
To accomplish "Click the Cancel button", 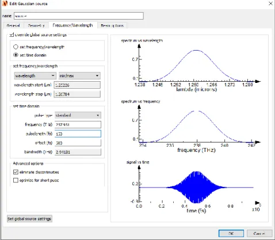I will 259,234.
